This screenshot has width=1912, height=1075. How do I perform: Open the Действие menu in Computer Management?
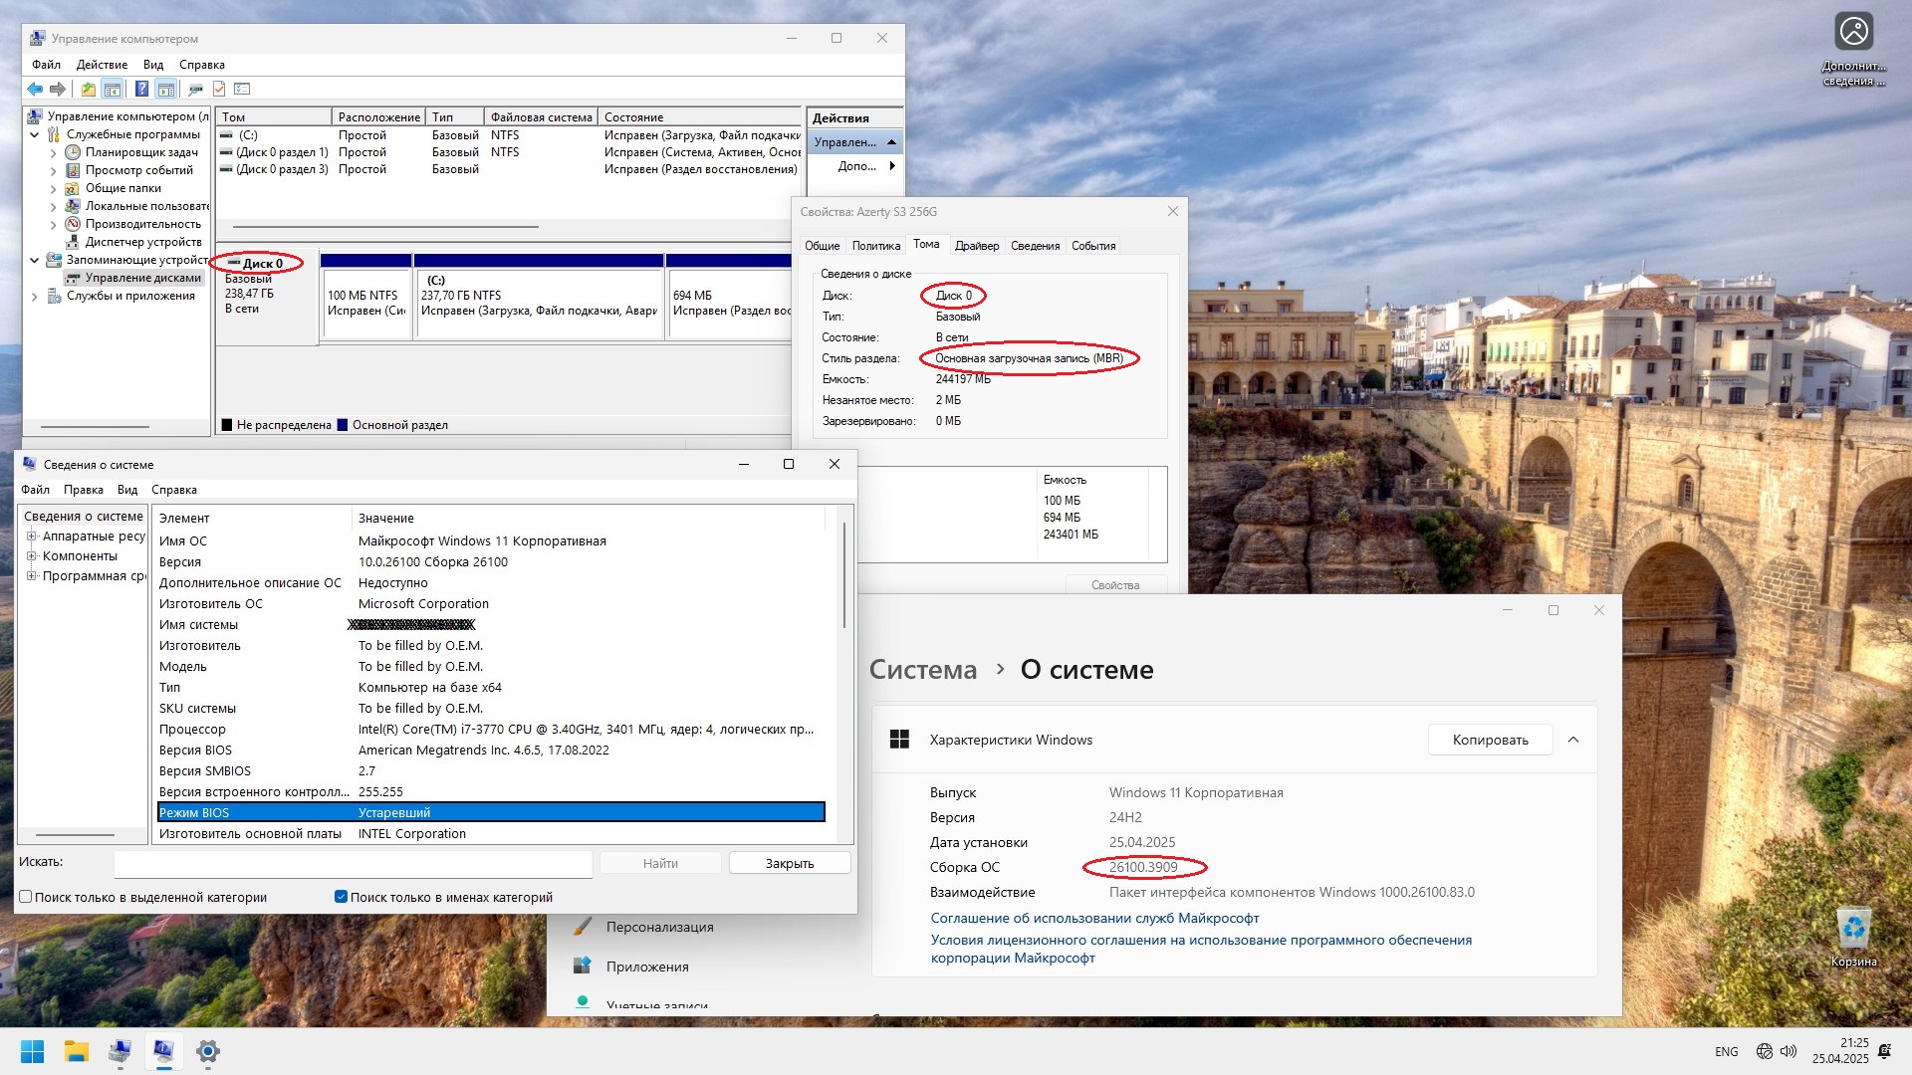point(102,65)
